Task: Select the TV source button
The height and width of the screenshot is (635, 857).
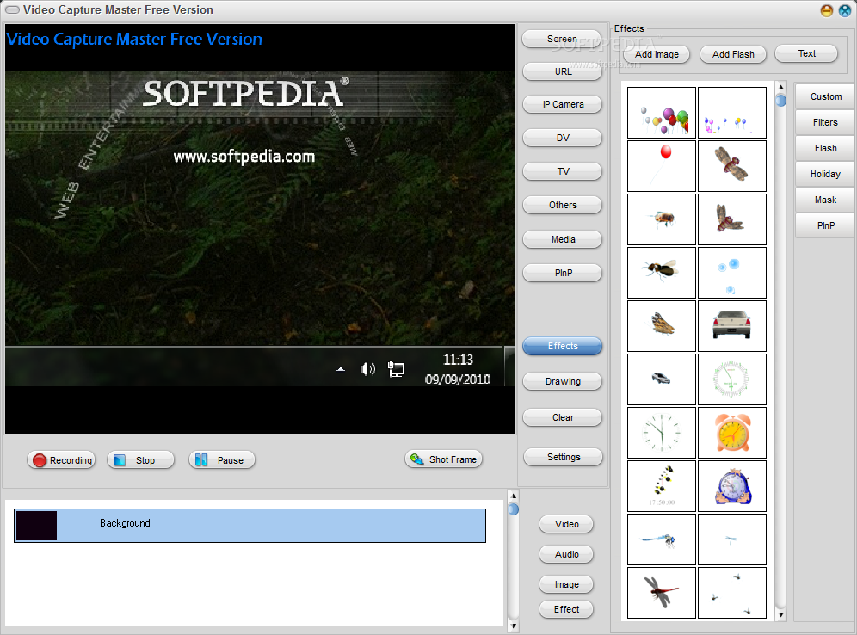Action: click(562, 171)
